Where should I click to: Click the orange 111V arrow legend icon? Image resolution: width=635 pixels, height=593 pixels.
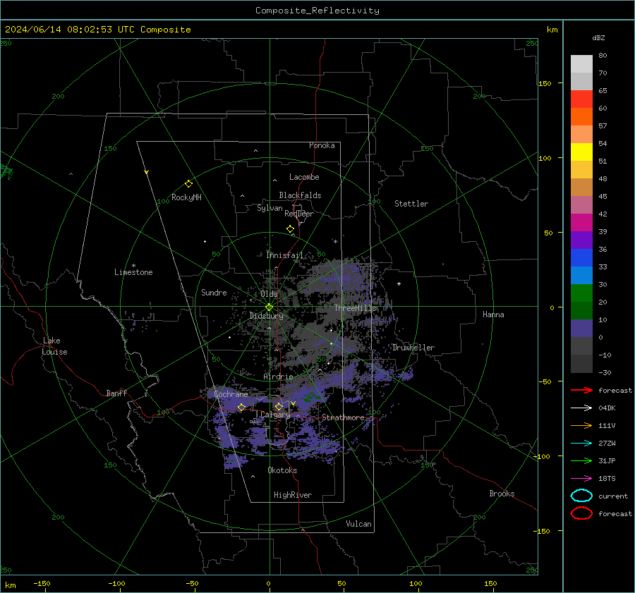click(581, 425)
